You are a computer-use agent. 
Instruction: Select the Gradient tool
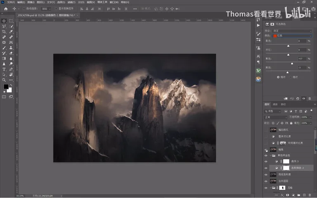coord(4,59)
